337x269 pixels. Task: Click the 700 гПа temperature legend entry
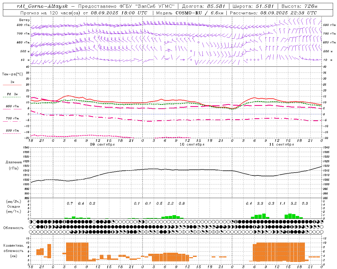pyautogui.click(x=12, y=118)
